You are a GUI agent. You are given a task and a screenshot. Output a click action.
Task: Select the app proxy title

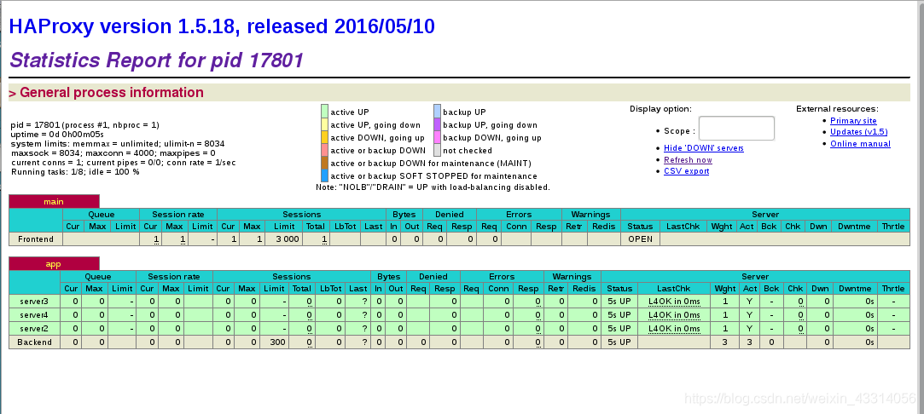pos(54,264)
